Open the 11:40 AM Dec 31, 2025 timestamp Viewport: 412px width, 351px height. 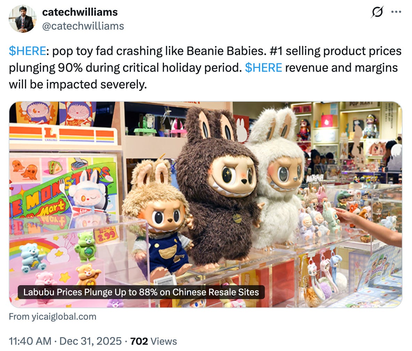pyautogui.click(x=65, y=341)
